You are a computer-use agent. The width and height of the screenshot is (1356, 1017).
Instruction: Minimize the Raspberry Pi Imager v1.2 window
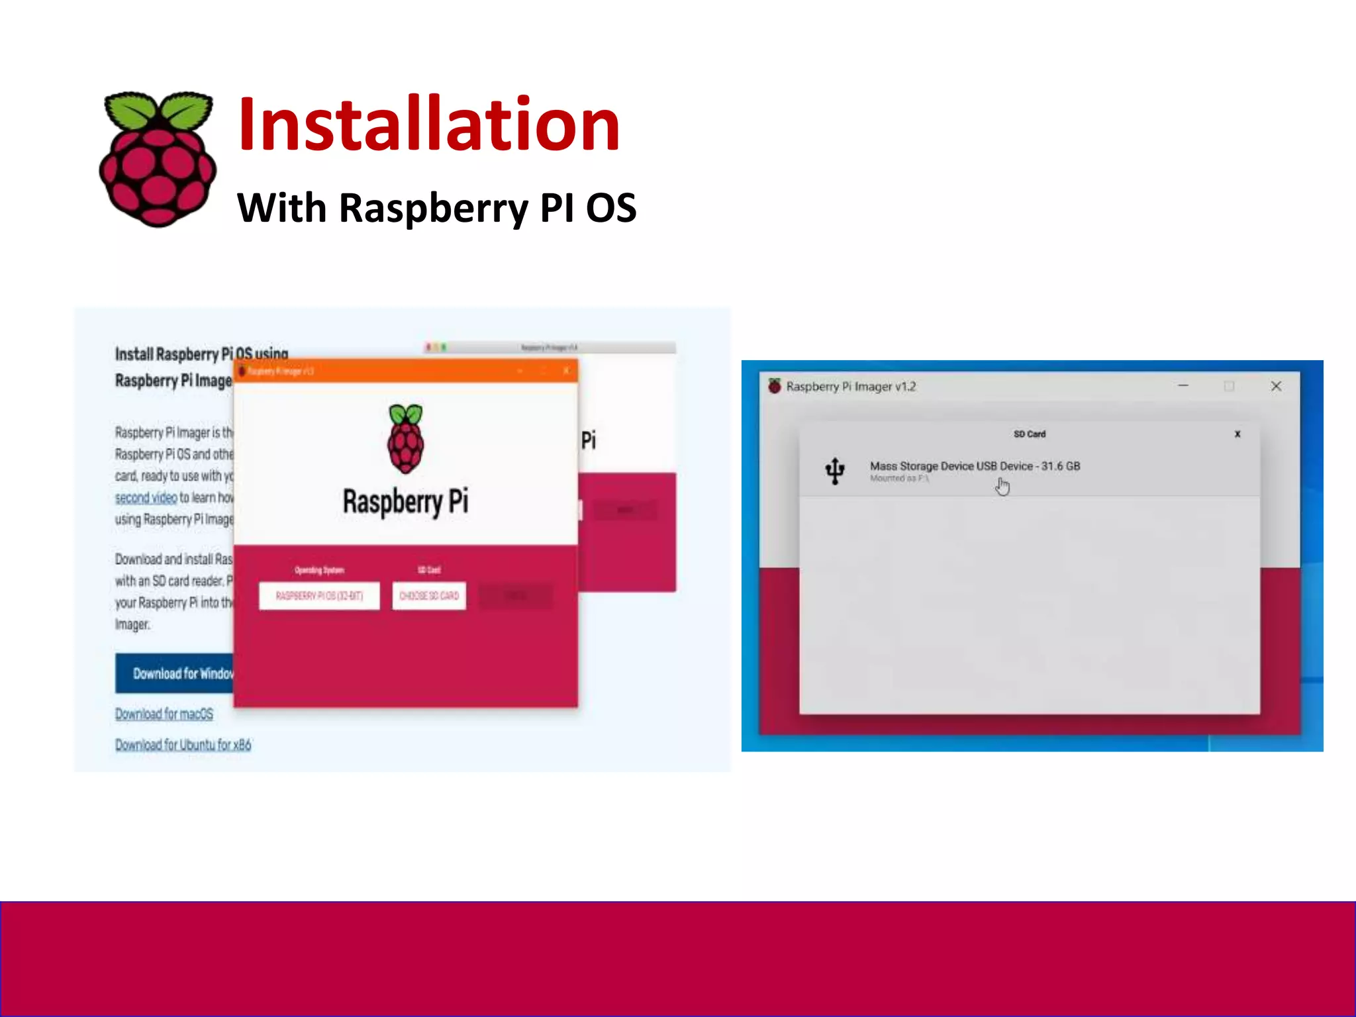point(1183,385)
